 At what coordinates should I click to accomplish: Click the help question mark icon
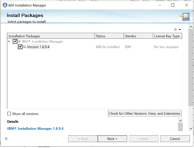point(6,138)
